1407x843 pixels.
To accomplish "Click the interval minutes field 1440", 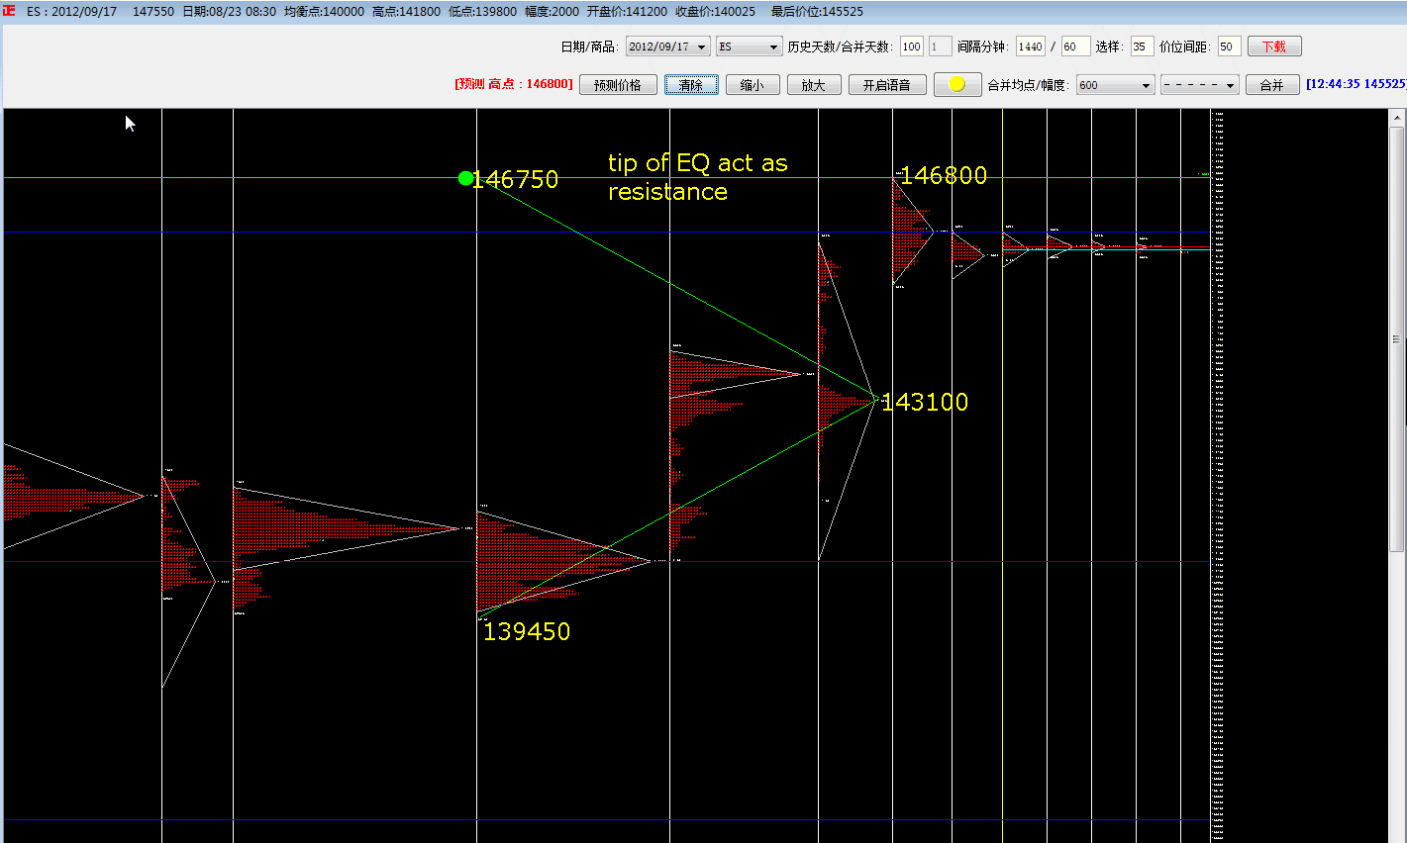I will (1031, 47).
